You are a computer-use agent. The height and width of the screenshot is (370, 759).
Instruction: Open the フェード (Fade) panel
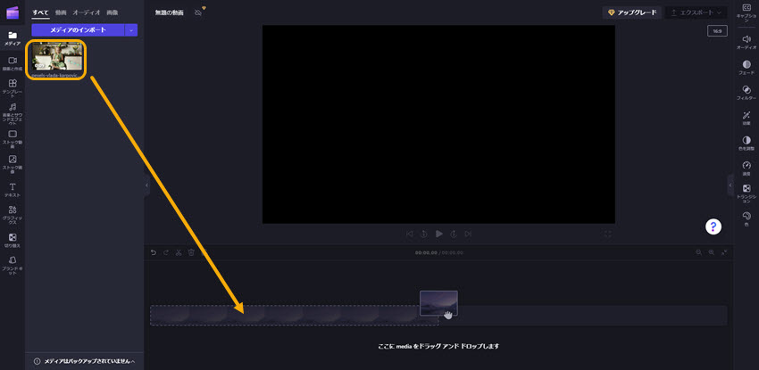point(746,66)
